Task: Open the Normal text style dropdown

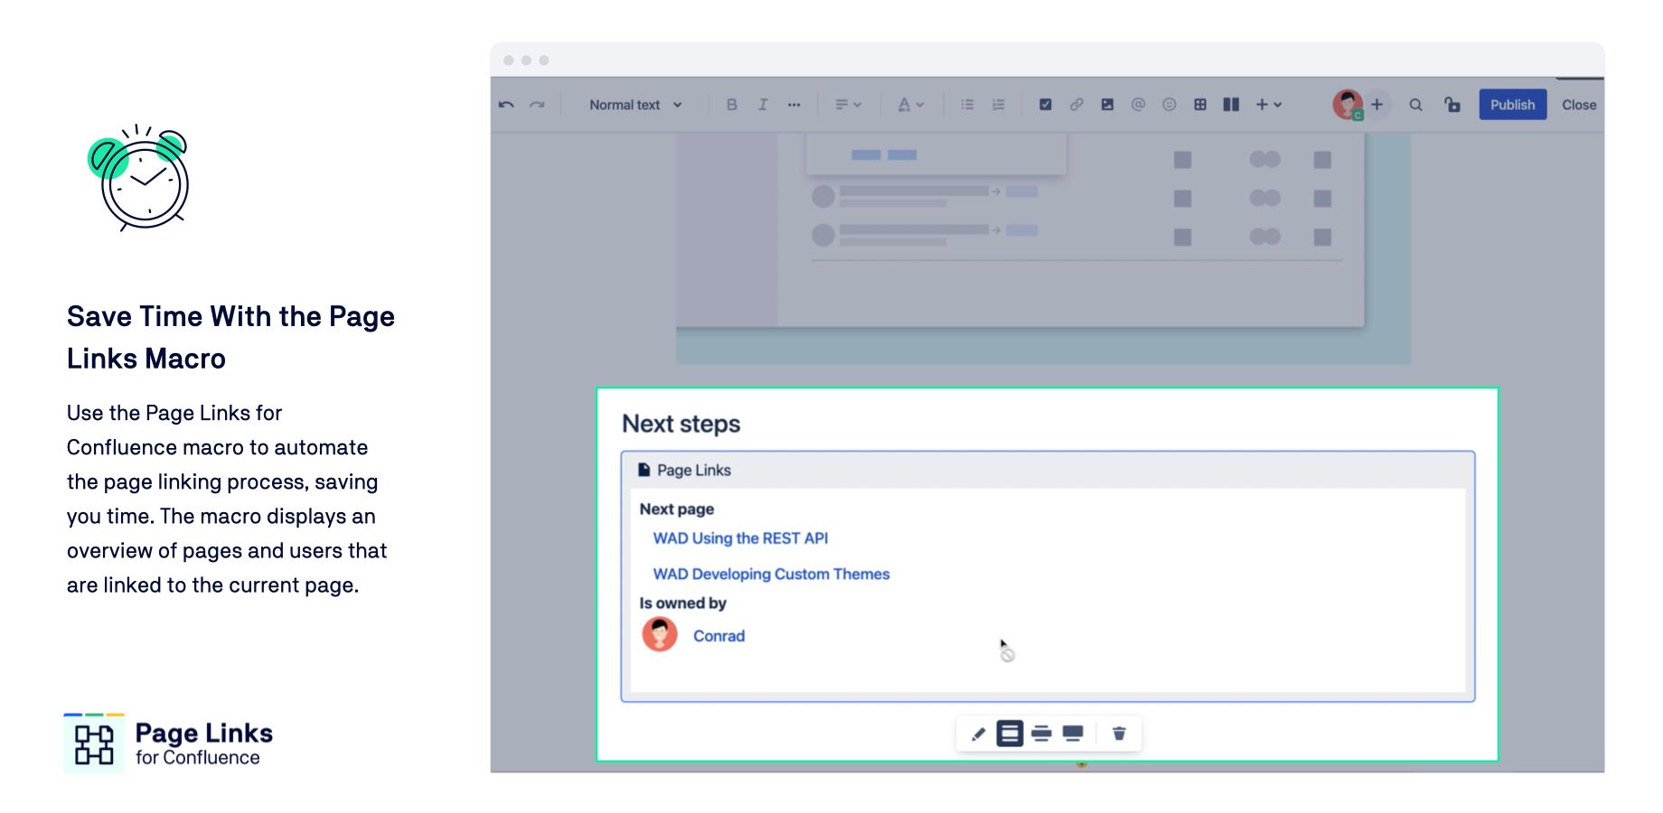Action: click(635, 105)
